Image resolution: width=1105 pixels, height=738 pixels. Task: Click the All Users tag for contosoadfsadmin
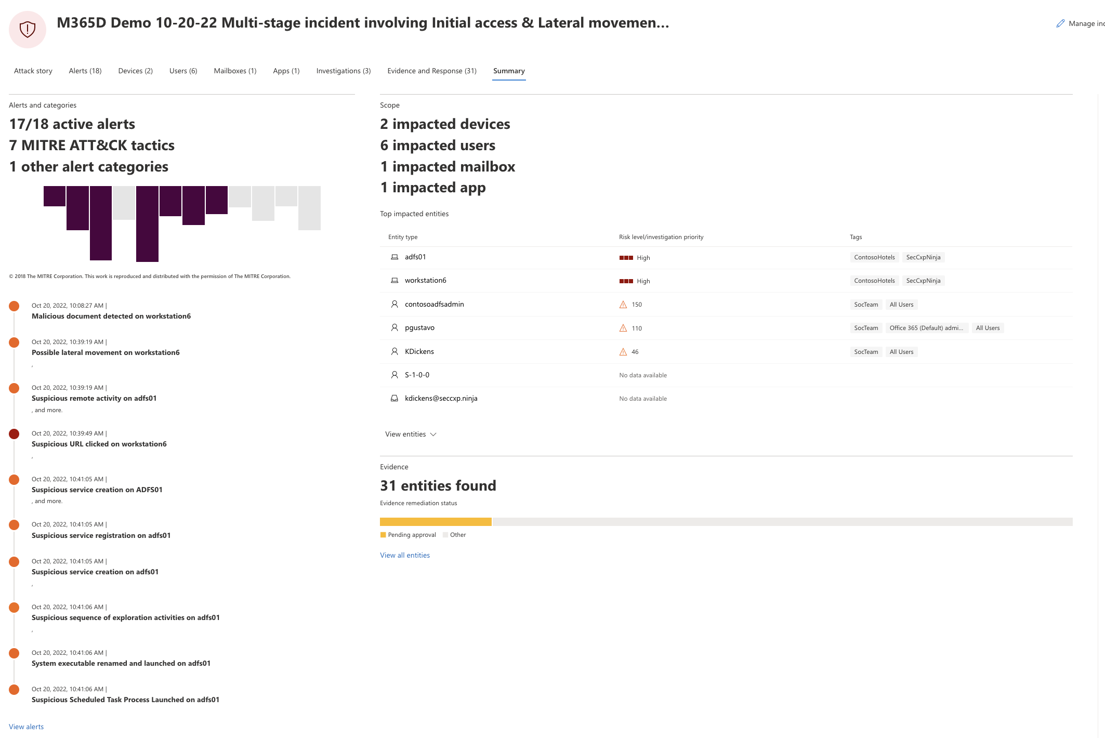click(901, 305)
